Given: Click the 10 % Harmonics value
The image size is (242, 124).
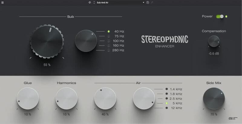Looking at the screenshot, I should [x=66, y=114].
